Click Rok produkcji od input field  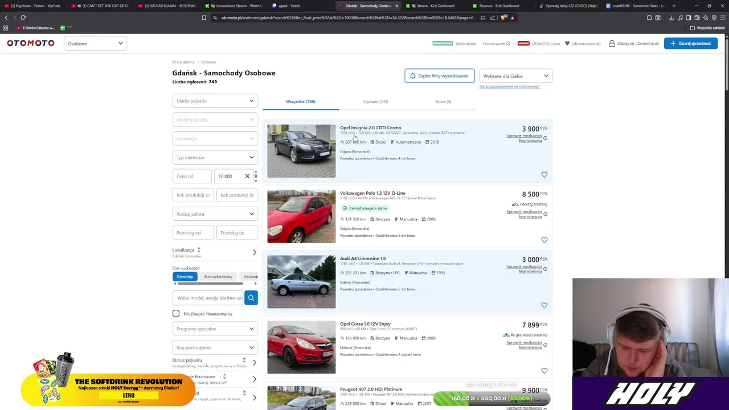pyautogui.click(x=193, y=195)
